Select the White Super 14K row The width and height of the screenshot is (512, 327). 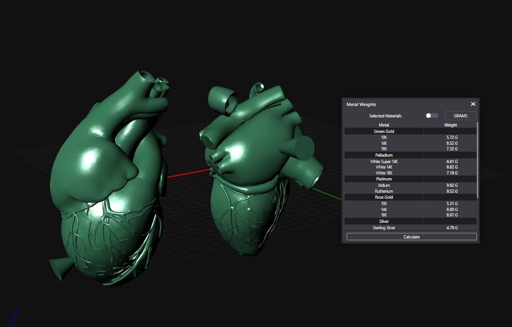tap(411, 162)
